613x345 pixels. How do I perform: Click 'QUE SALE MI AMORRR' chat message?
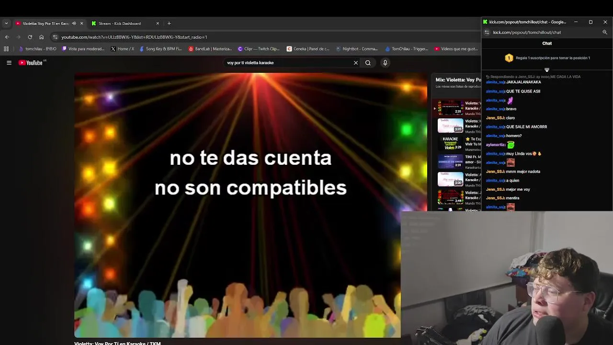coord(526,127)
